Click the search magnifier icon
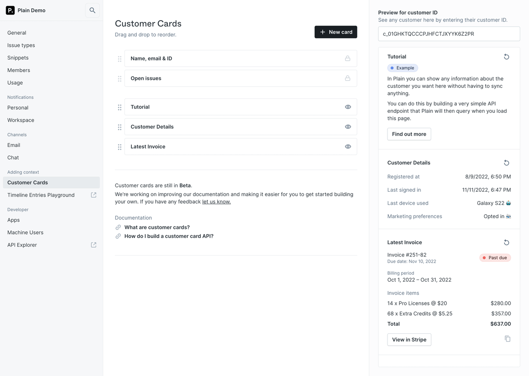The height and width of the screenshot is (376, 529). pyautogui.click(x=92, y=10)
